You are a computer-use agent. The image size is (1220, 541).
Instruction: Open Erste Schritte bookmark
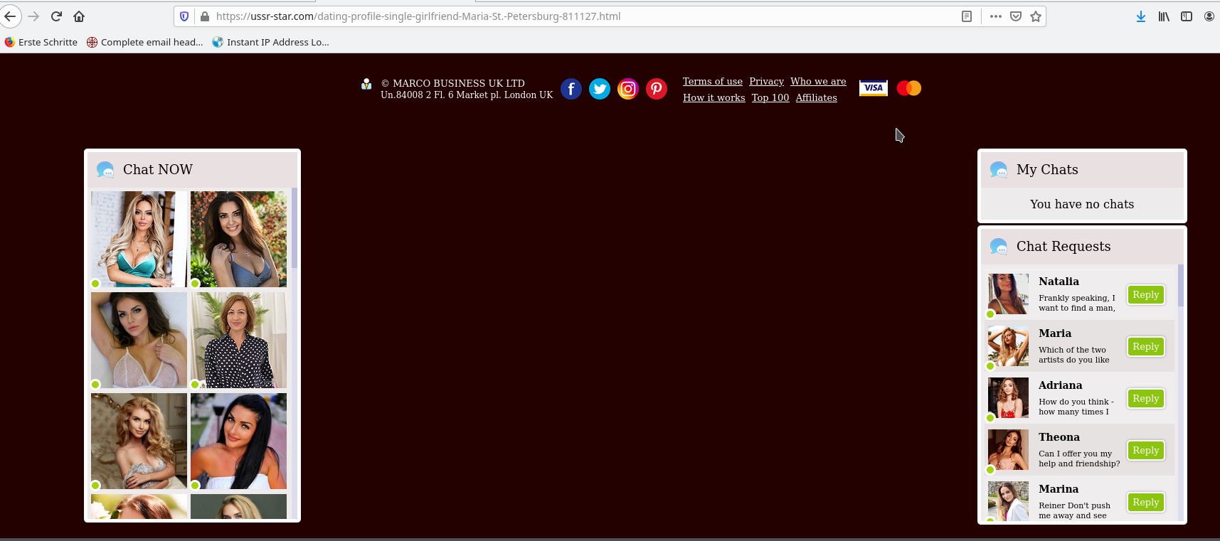(41, 42)
